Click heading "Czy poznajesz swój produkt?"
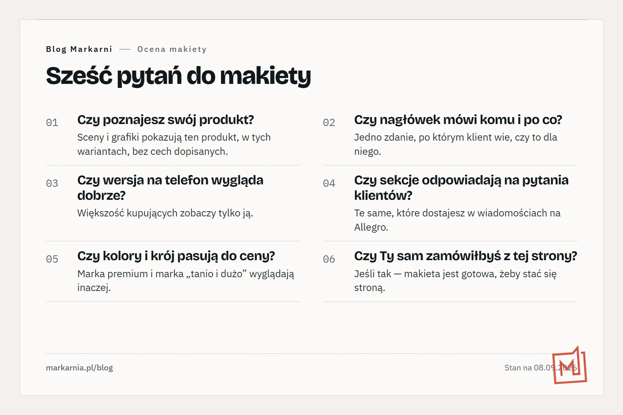The image size is (623, 415). pos(165,120)
